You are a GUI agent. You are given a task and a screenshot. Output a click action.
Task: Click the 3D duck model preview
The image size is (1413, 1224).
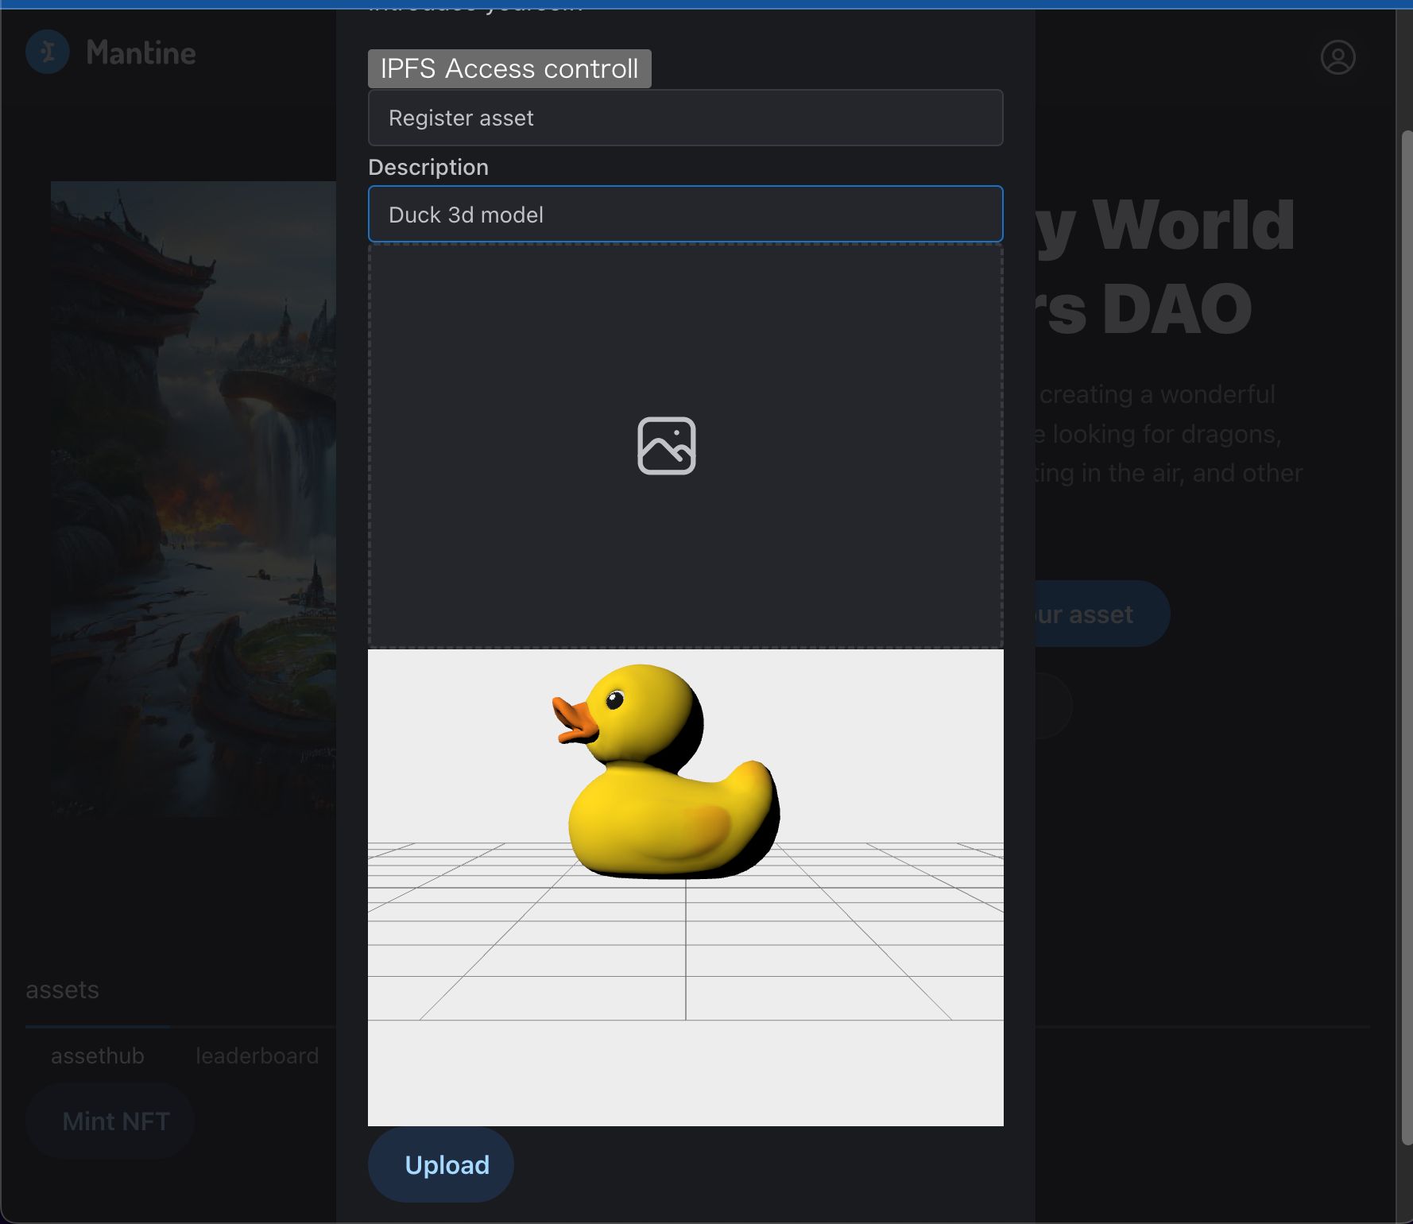coord(685,887)
